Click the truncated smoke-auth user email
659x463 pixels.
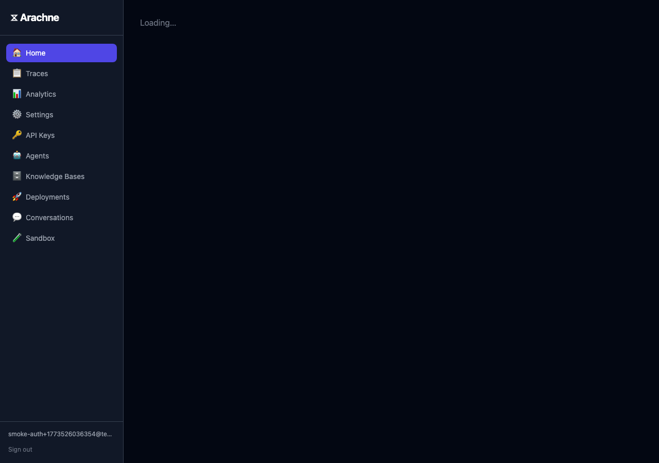(60, 434)
